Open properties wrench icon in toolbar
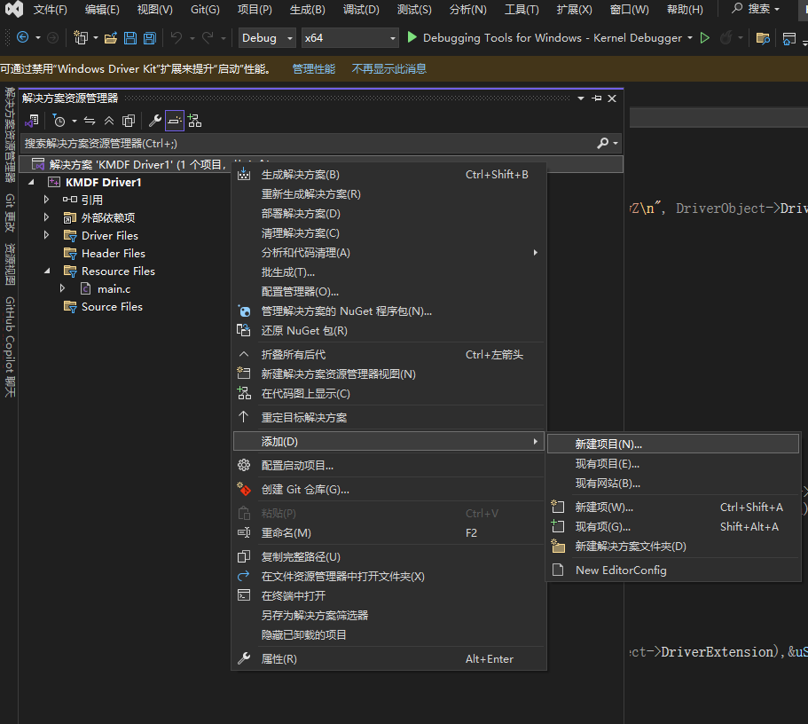 [x=154, y=121]
